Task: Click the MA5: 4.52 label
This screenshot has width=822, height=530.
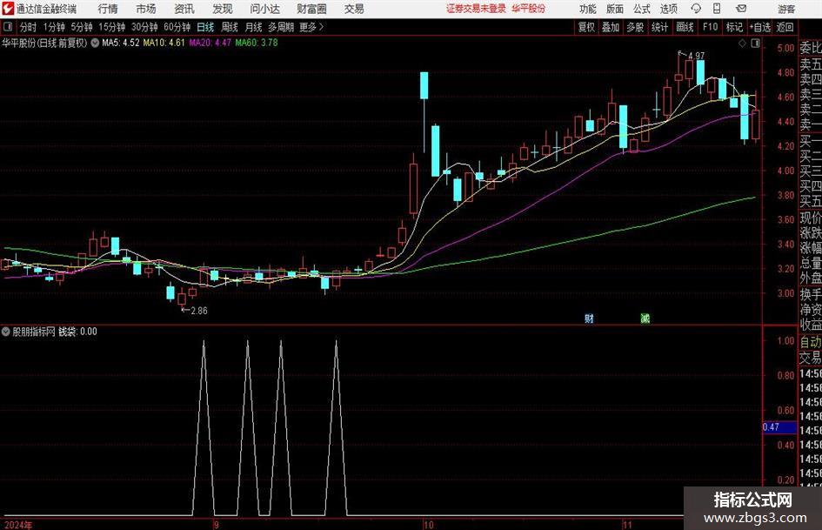Action: (x=121, y=43)
